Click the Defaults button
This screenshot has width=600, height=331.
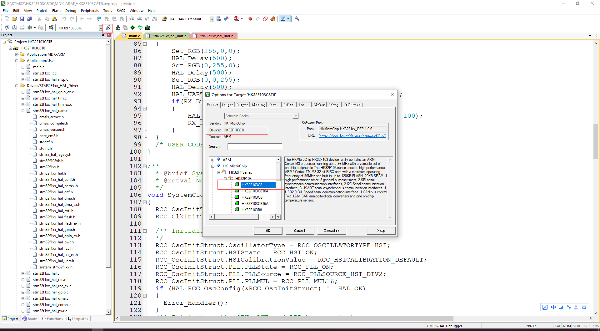pos(332,231)
